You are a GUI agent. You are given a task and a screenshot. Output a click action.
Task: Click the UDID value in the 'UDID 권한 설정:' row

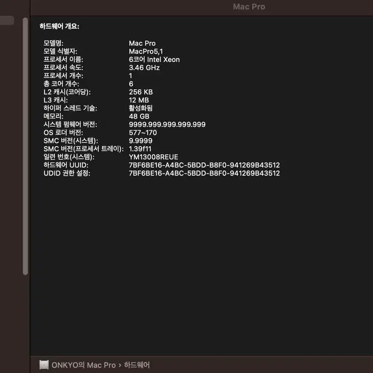204,173
